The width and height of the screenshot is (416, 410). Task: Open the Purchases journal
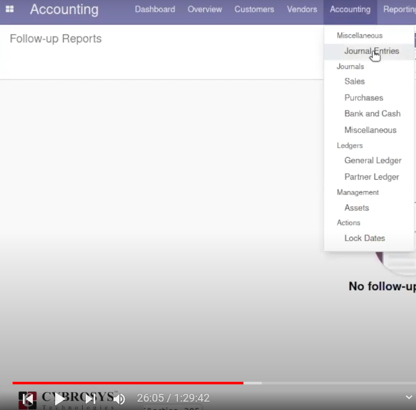tap(364, 98)
